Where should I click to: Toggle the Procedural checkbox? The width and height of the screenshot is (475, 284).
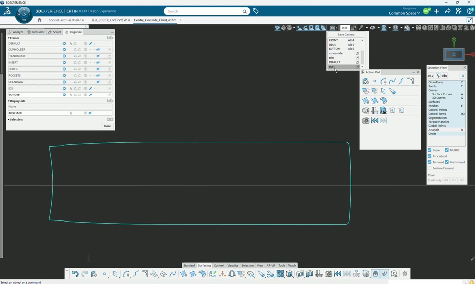tap(429, 156)
